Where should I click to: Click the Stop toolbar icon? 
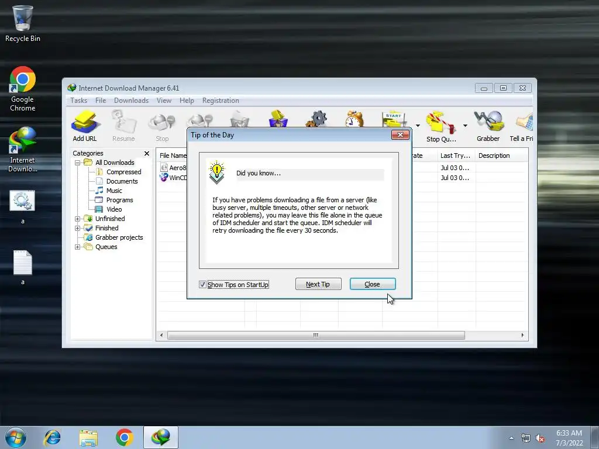162,126
